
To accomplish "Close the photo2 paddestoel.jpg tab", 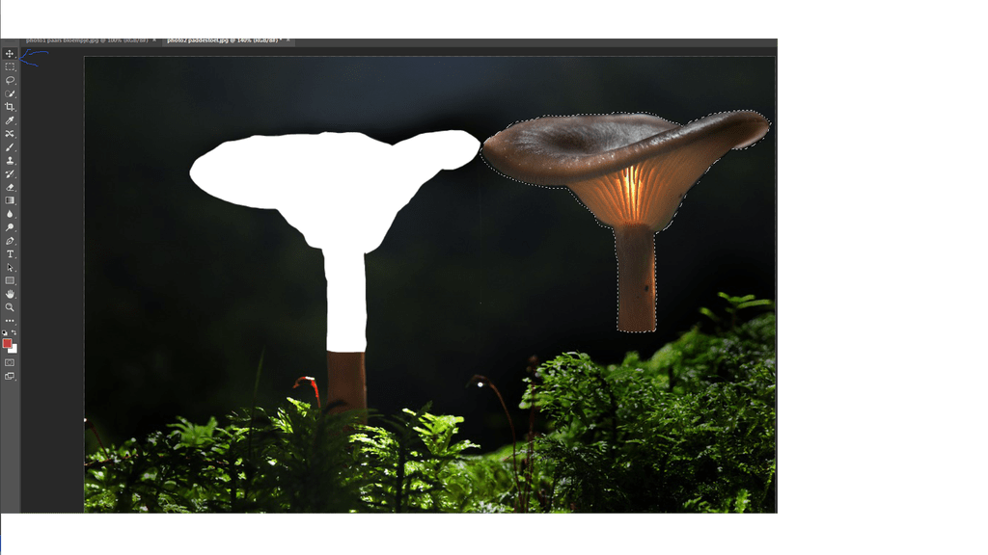I will coord(289,40).
